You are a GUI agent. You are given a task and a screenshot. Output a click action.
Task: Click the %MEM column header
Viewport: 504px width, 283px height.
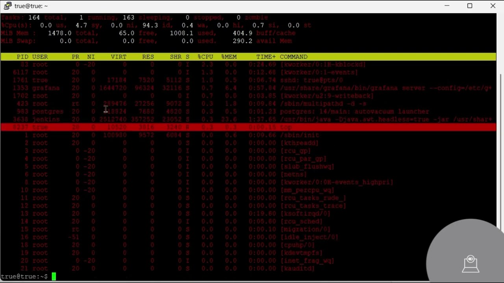click(x=229, y=57)
